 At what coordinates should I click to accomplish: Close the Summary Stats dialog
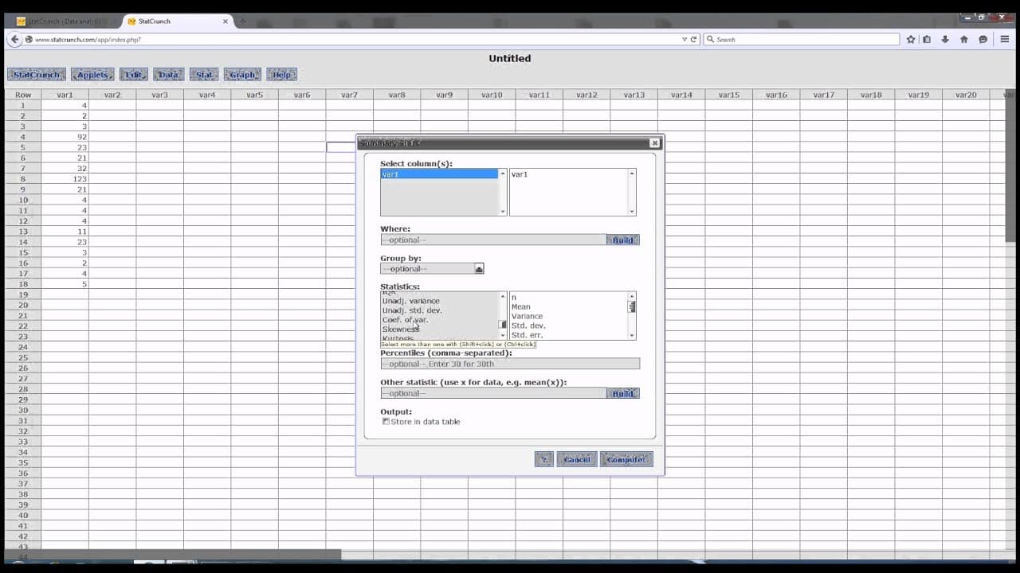654,143
